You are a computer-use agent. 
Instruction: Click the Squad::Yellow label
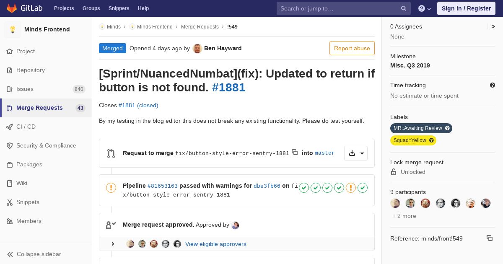(413, 140)
